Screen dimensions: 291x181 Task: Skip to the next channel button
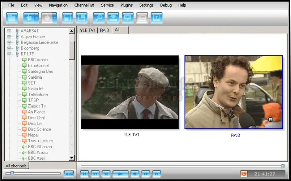(157, 173)
